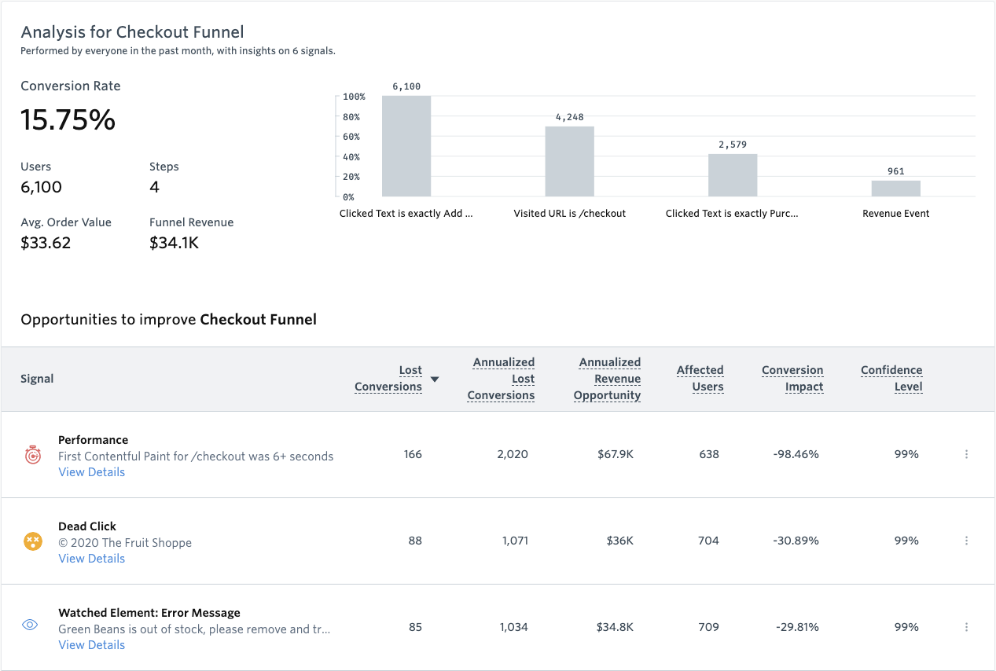Click the Signal column header
Viewport: 996px width, 671px height.
37,379
